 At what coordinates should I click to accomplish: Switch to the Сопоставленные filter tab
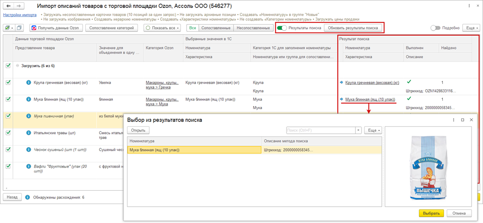pyautogui.click(x=216, y=28)
